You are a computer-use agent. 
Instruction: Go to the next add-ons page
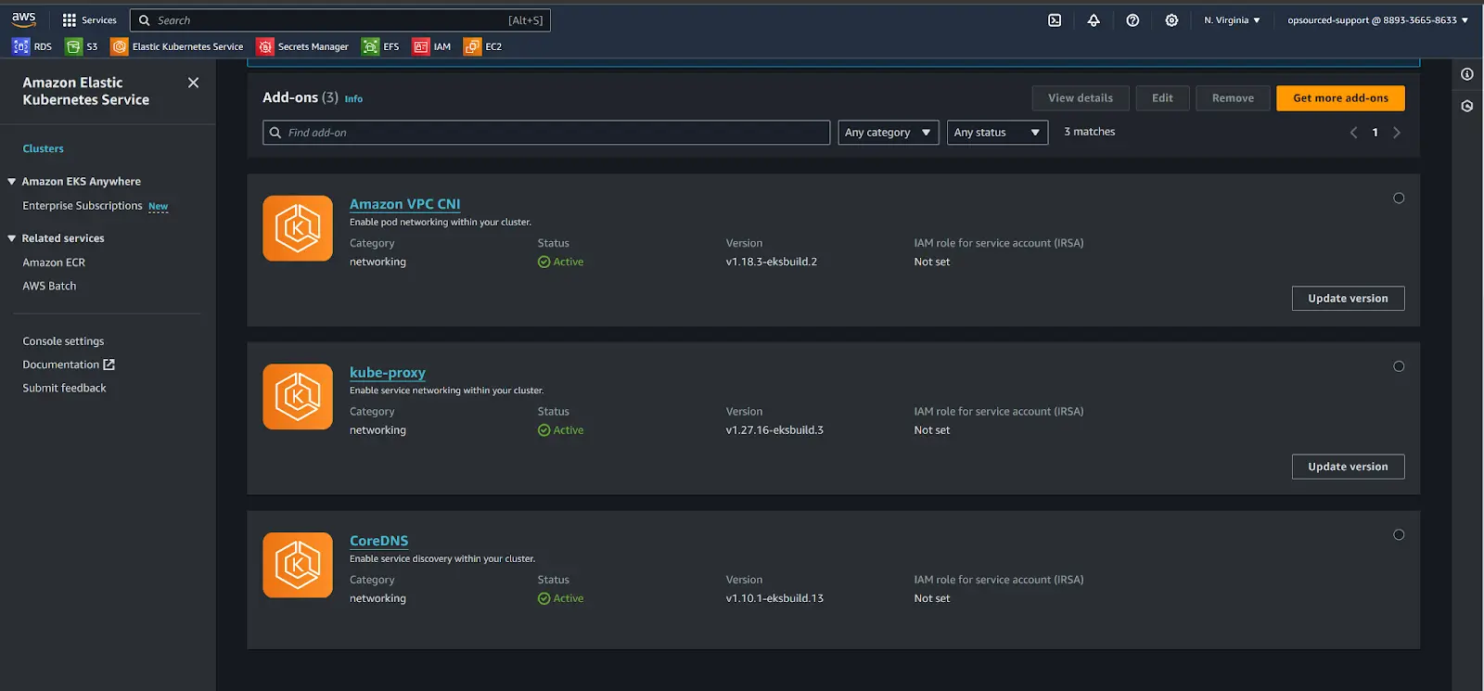point(1397,133)
